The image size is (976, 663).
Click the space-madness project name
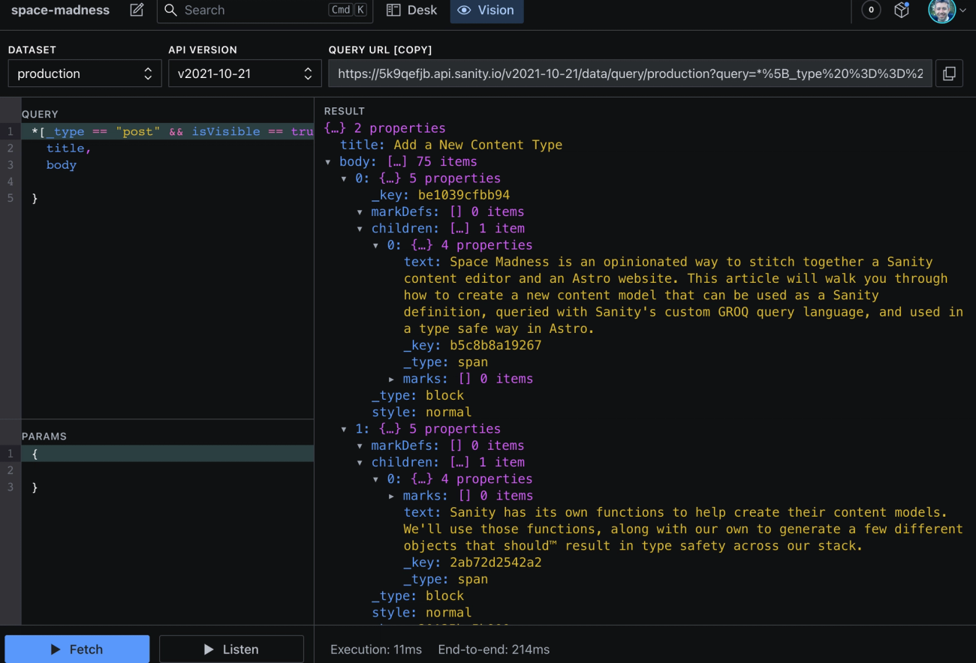coord(60,10)
